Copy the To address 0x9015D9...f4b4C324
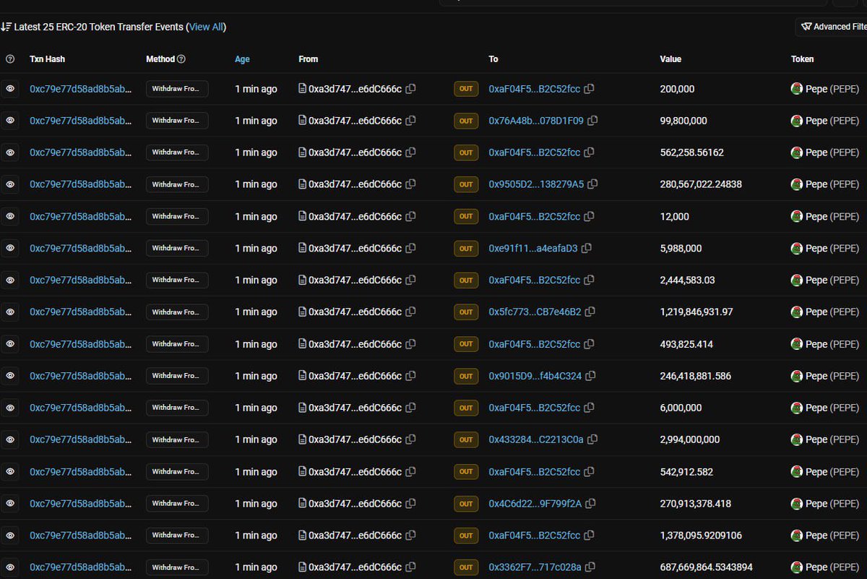The width and height of the screenshot is (867, 579). pyautogui.click(x=590, y=376)
